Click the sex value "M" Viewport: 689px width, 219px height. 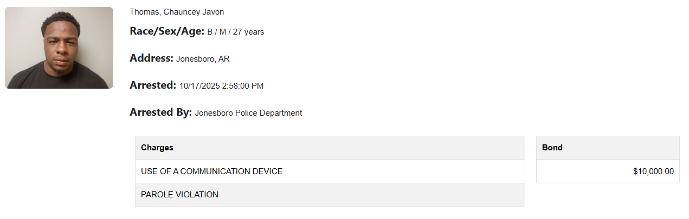223,32
